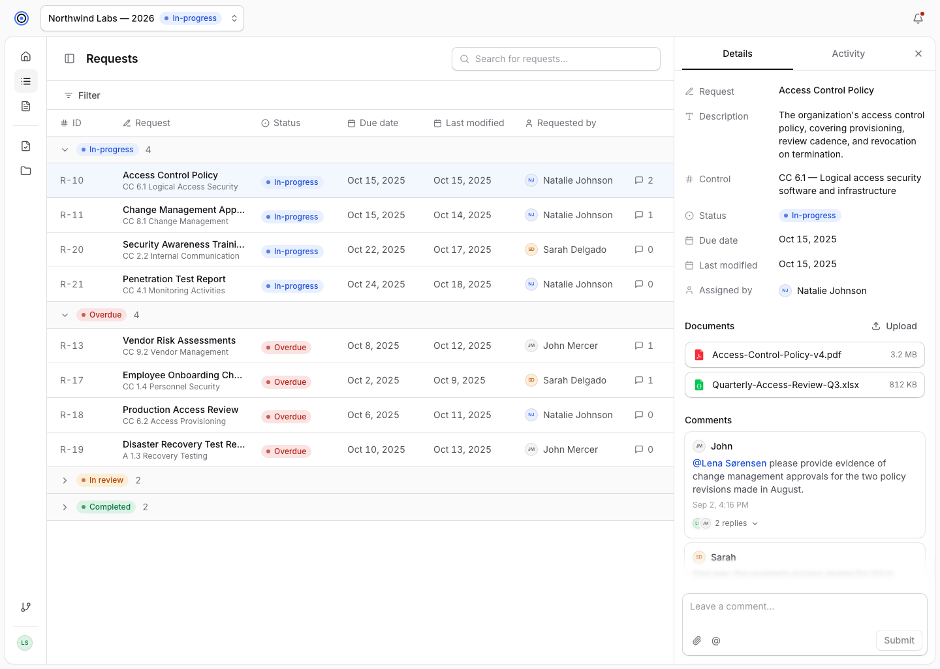Sort by the Requested by column header
Screen dimensions: 940x669
[561, 123]
